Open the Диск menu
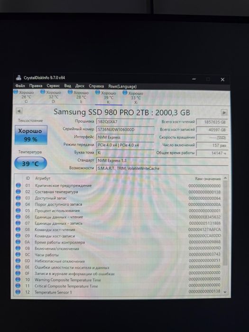This screenshot has height=332, width=249. (x=80, y=86)
